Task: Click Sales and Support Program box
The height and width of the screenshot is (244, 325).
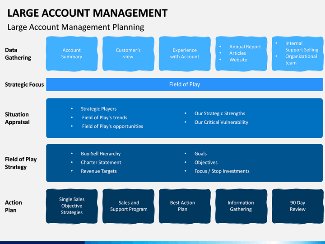Action: (128, 206)
